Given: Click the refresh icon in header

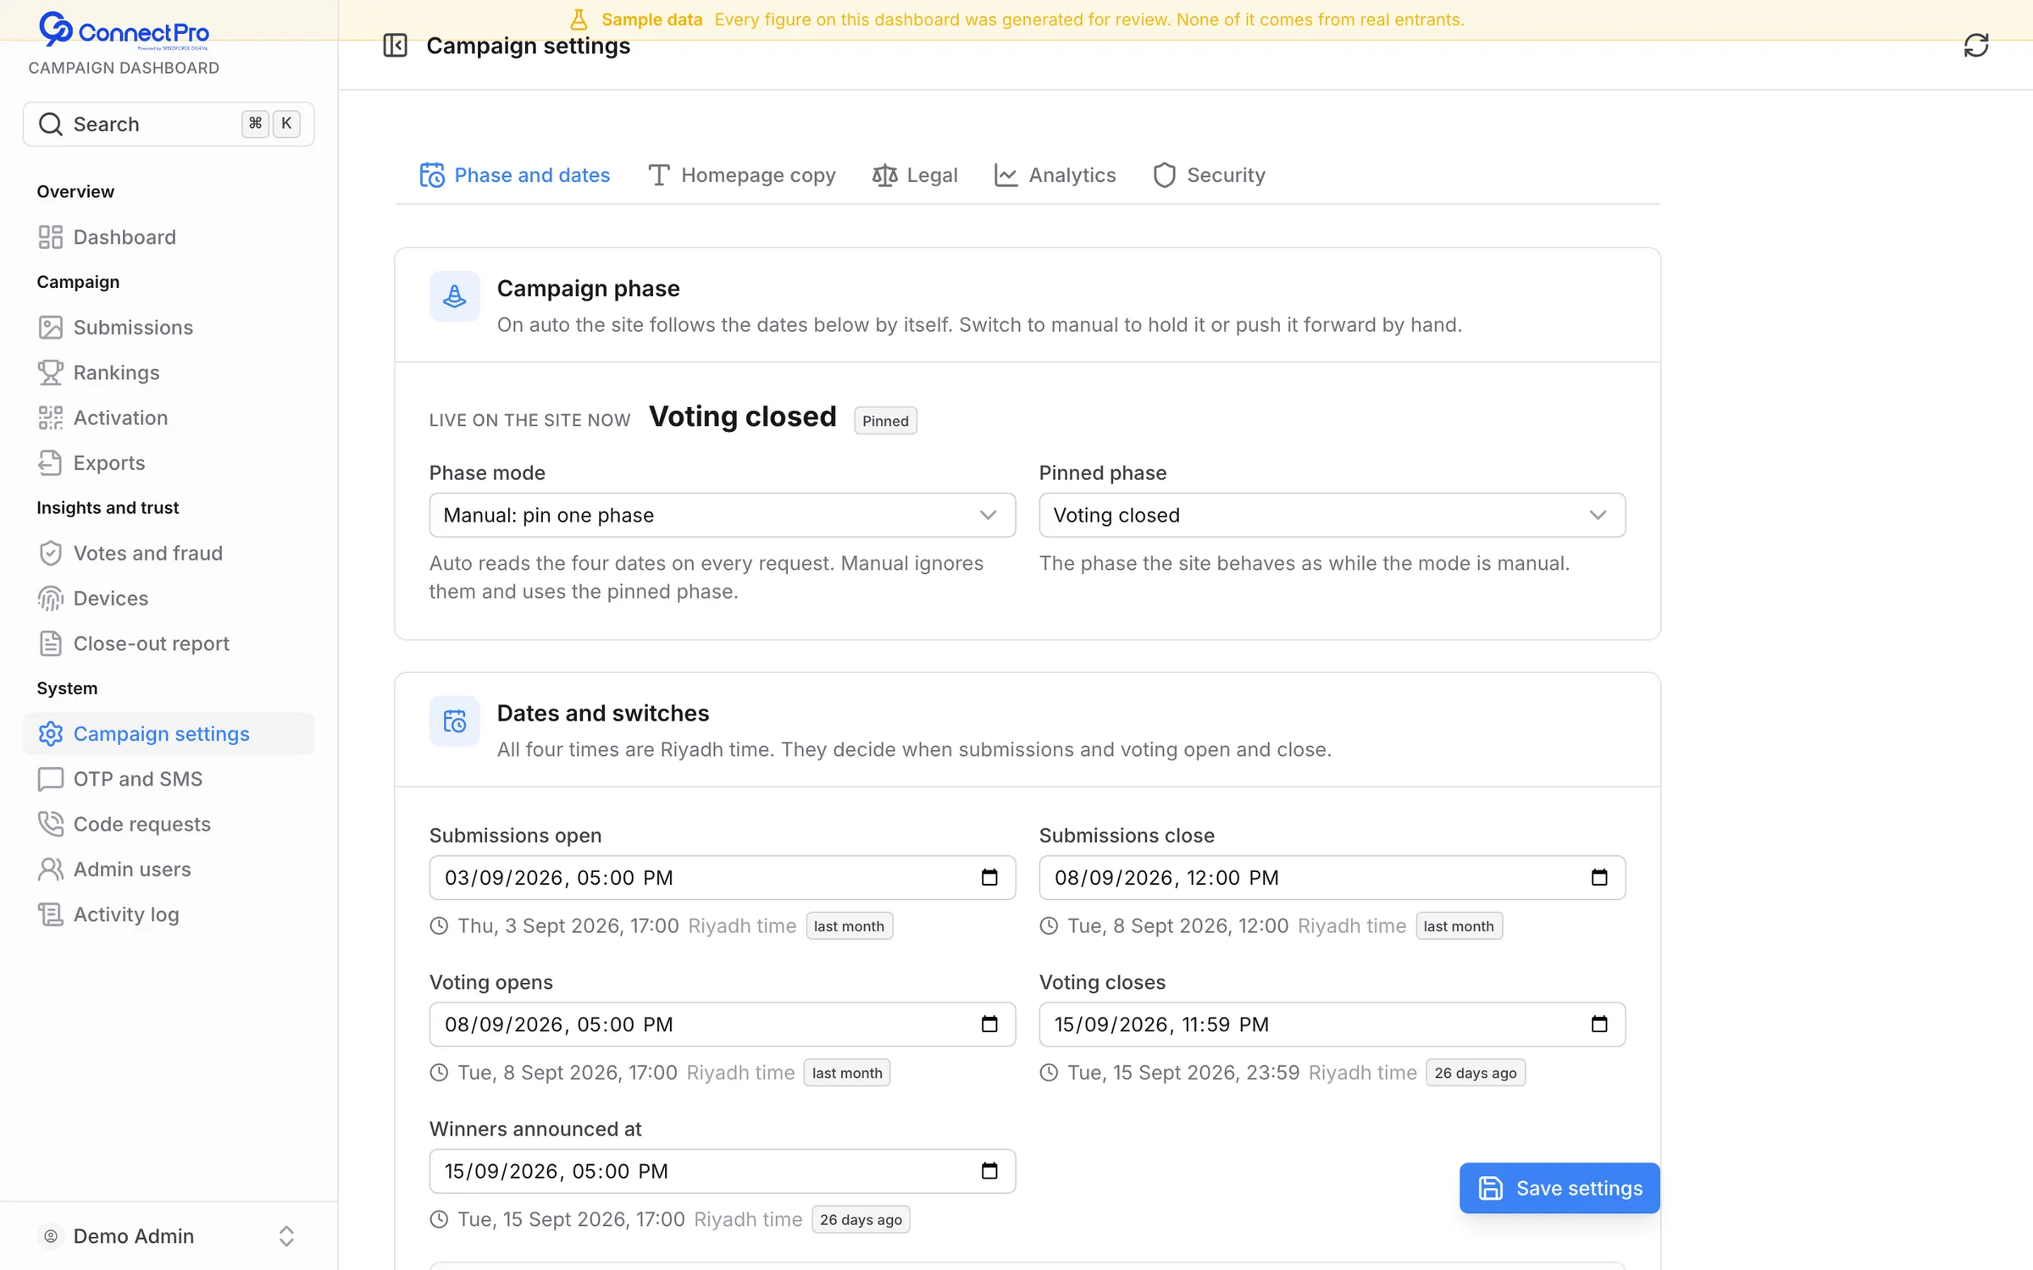Looking at the screenshot, I should 1975,46.
